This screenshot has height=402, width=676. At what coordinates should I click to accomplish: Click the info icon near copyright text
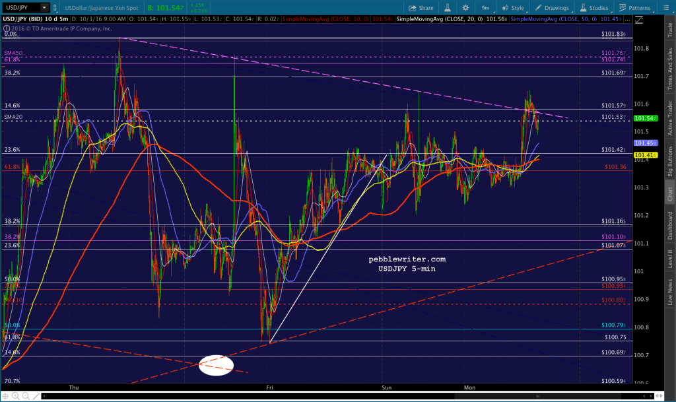pyautogui.click(x=7, y=28)
